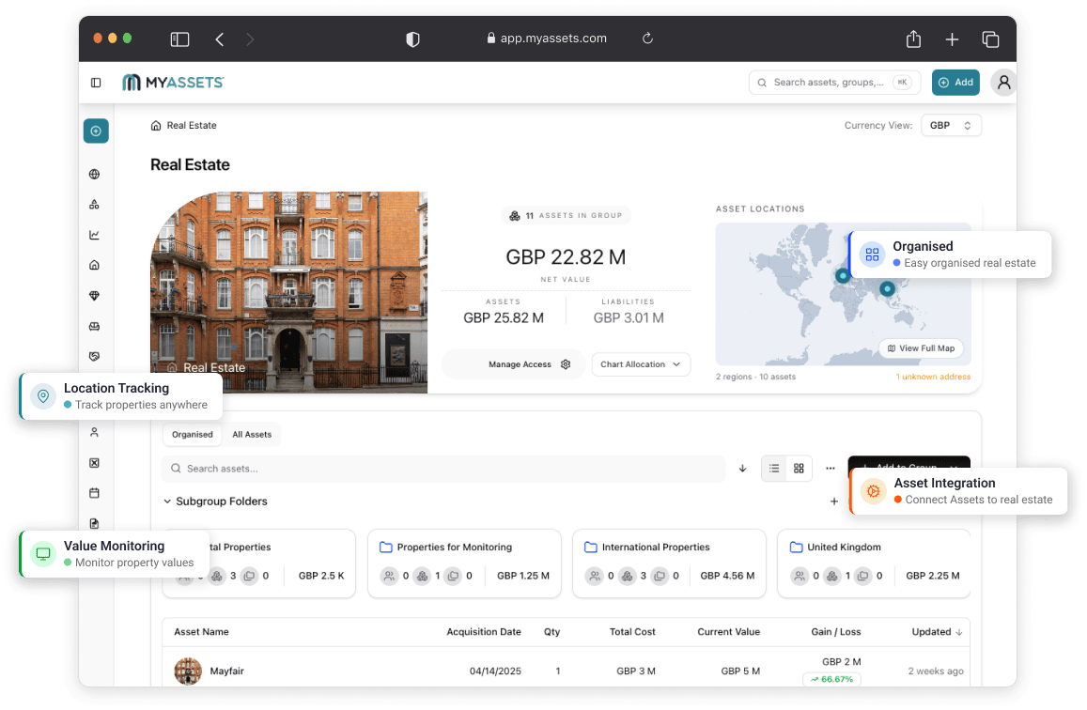Open the Currency View GBP dropdown
Viewport: 1087px width, 710px height.
click(x=951, y=125)
